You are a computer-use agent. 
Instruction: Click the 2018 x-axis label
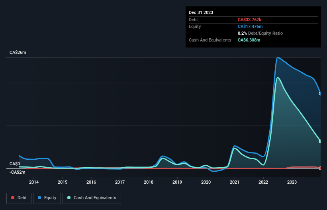149,182
